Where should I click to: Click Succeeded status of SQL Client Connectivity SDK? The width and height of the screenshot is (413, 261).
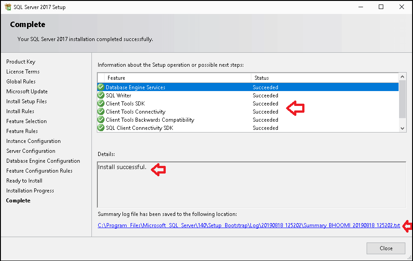pyautogui.click(x=266, y=128)
